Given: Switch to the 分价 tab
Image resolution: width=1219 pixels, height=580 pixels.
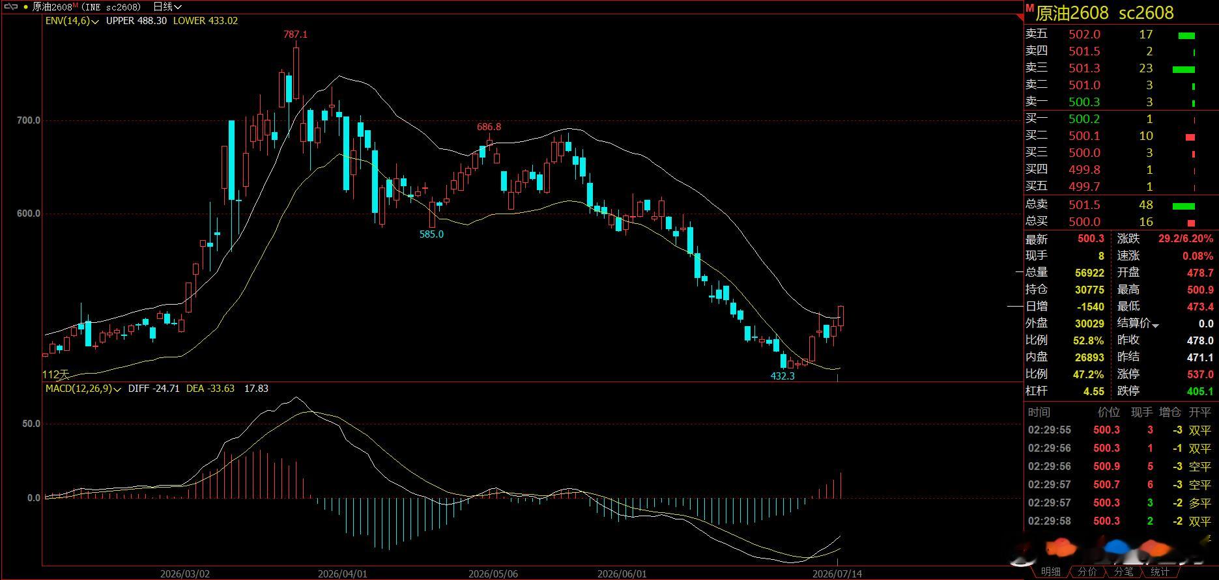Looking at the screenshot, I should (x=1087, y=572).
